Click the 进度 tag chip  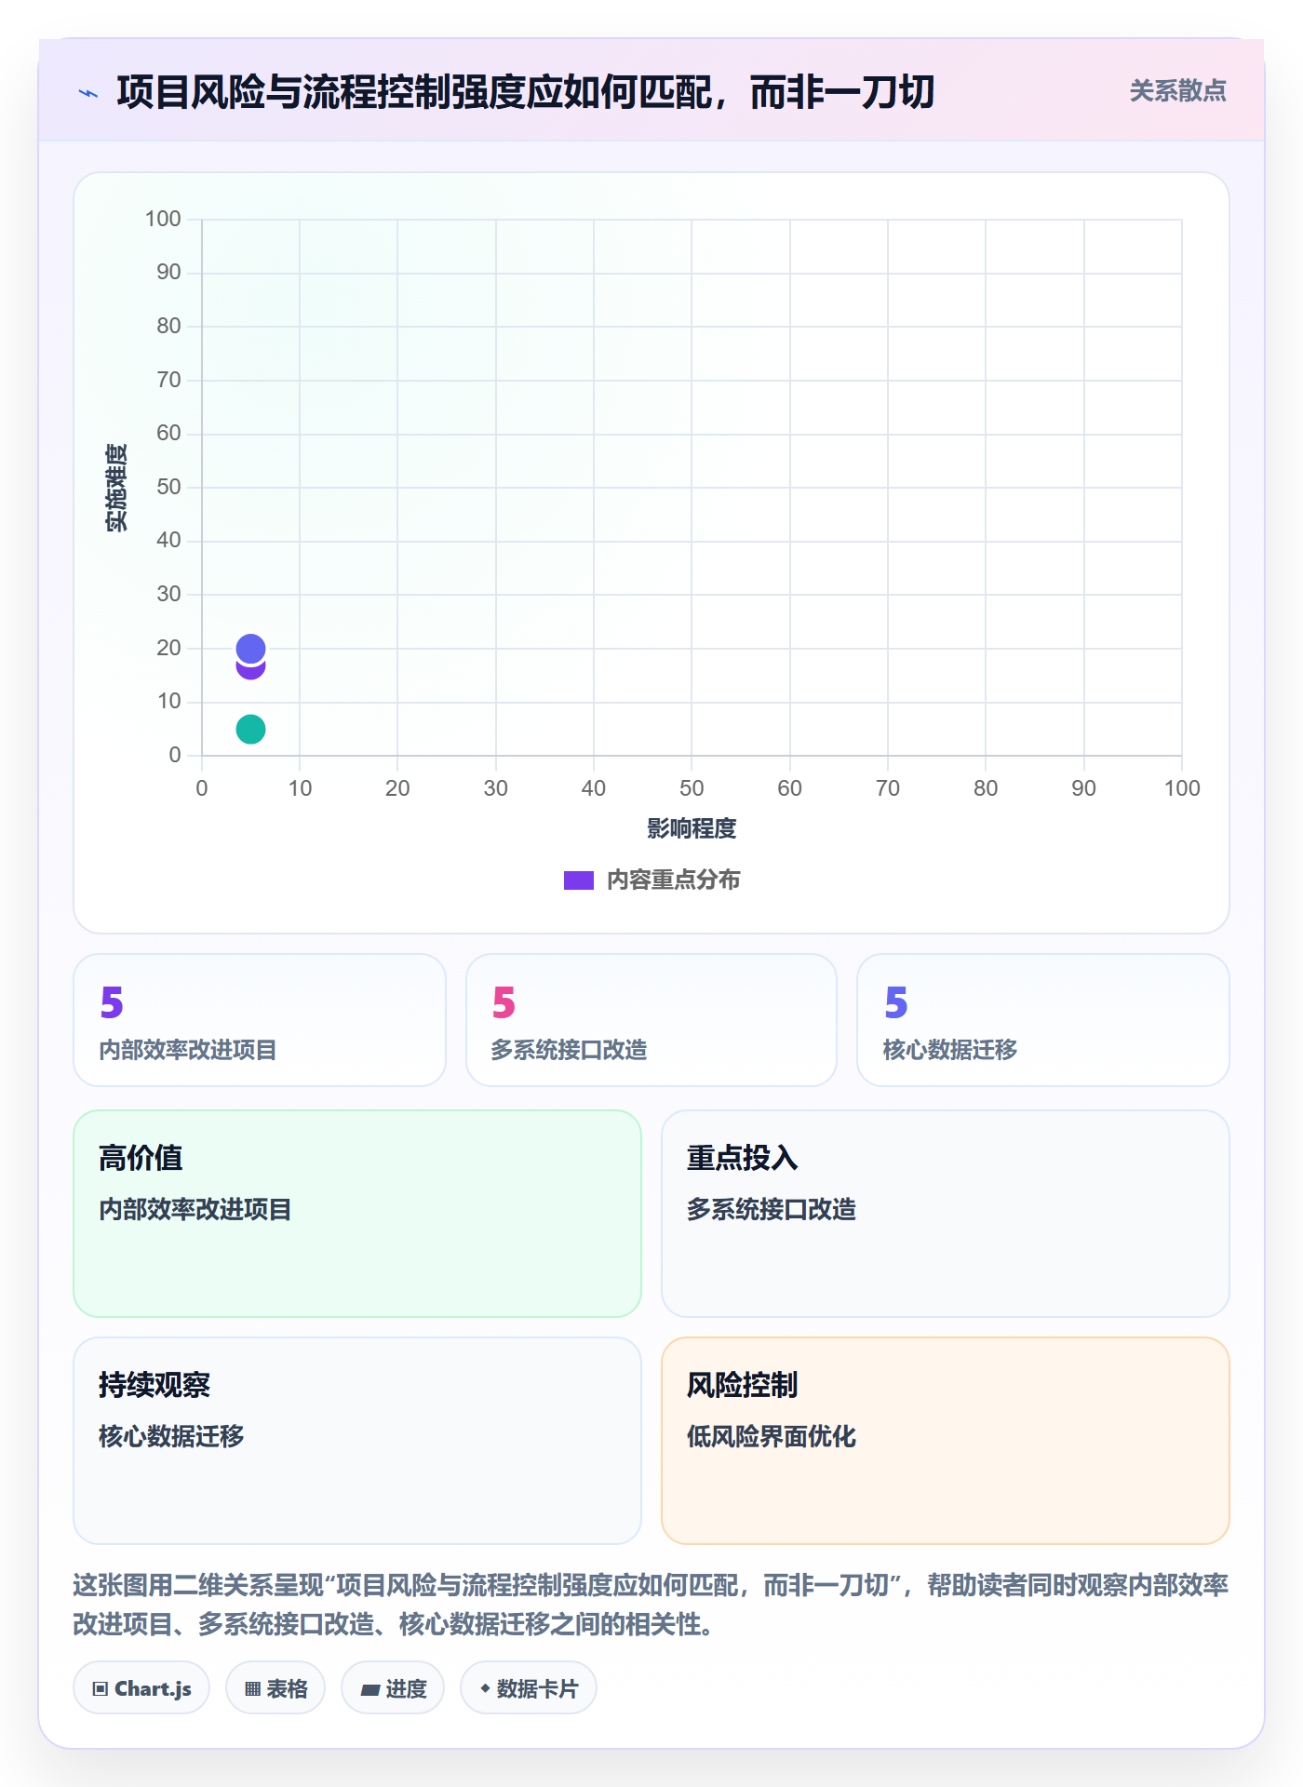click(x=393, y=1688)
